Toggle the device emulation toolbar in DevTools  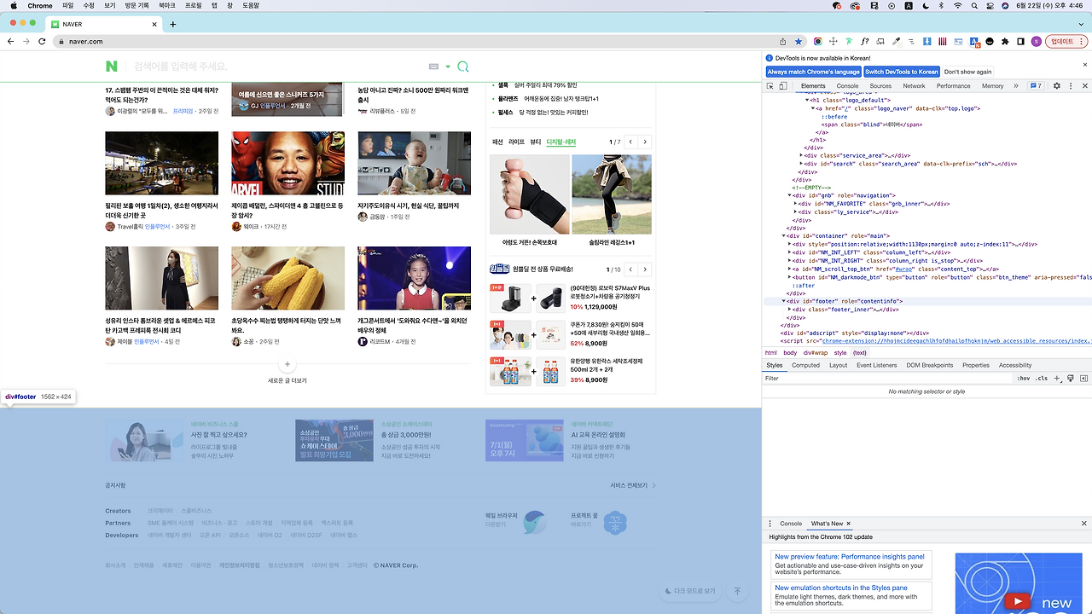(783, 85)
